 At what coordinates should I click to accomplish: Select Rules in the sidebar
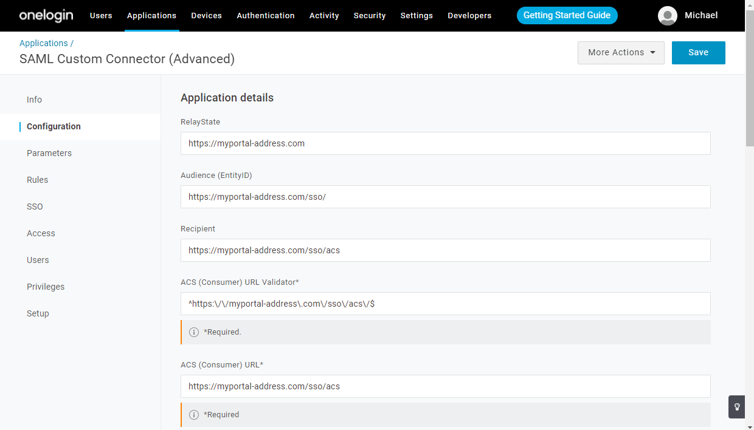point(37,180)
